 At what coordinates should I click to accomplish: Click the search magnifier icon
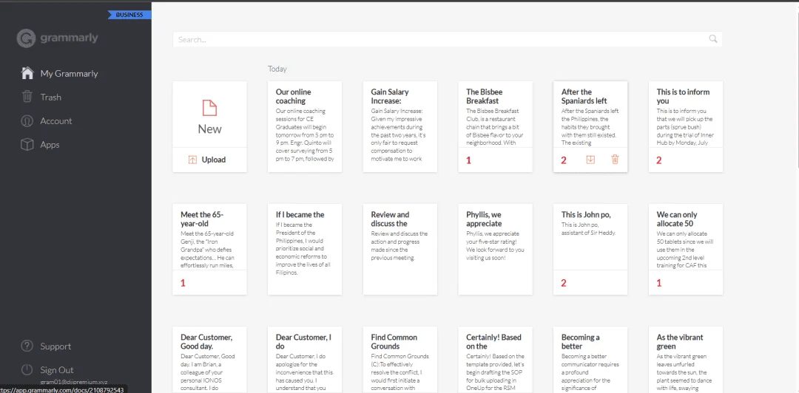(x=713, y=38)
